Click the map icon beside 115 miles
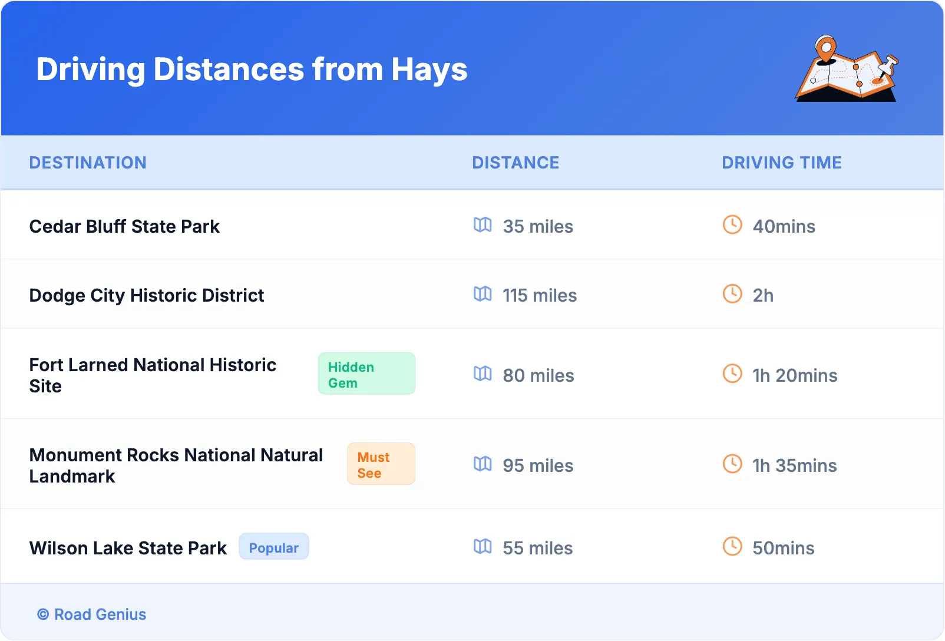This screenshot has width=945, height=641. tap(483, 294)
